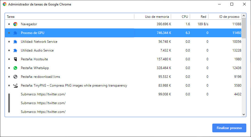This screenshot has height=137, width=251.
Task: Sort by Uso de memoria column
Action: point(153,17)
